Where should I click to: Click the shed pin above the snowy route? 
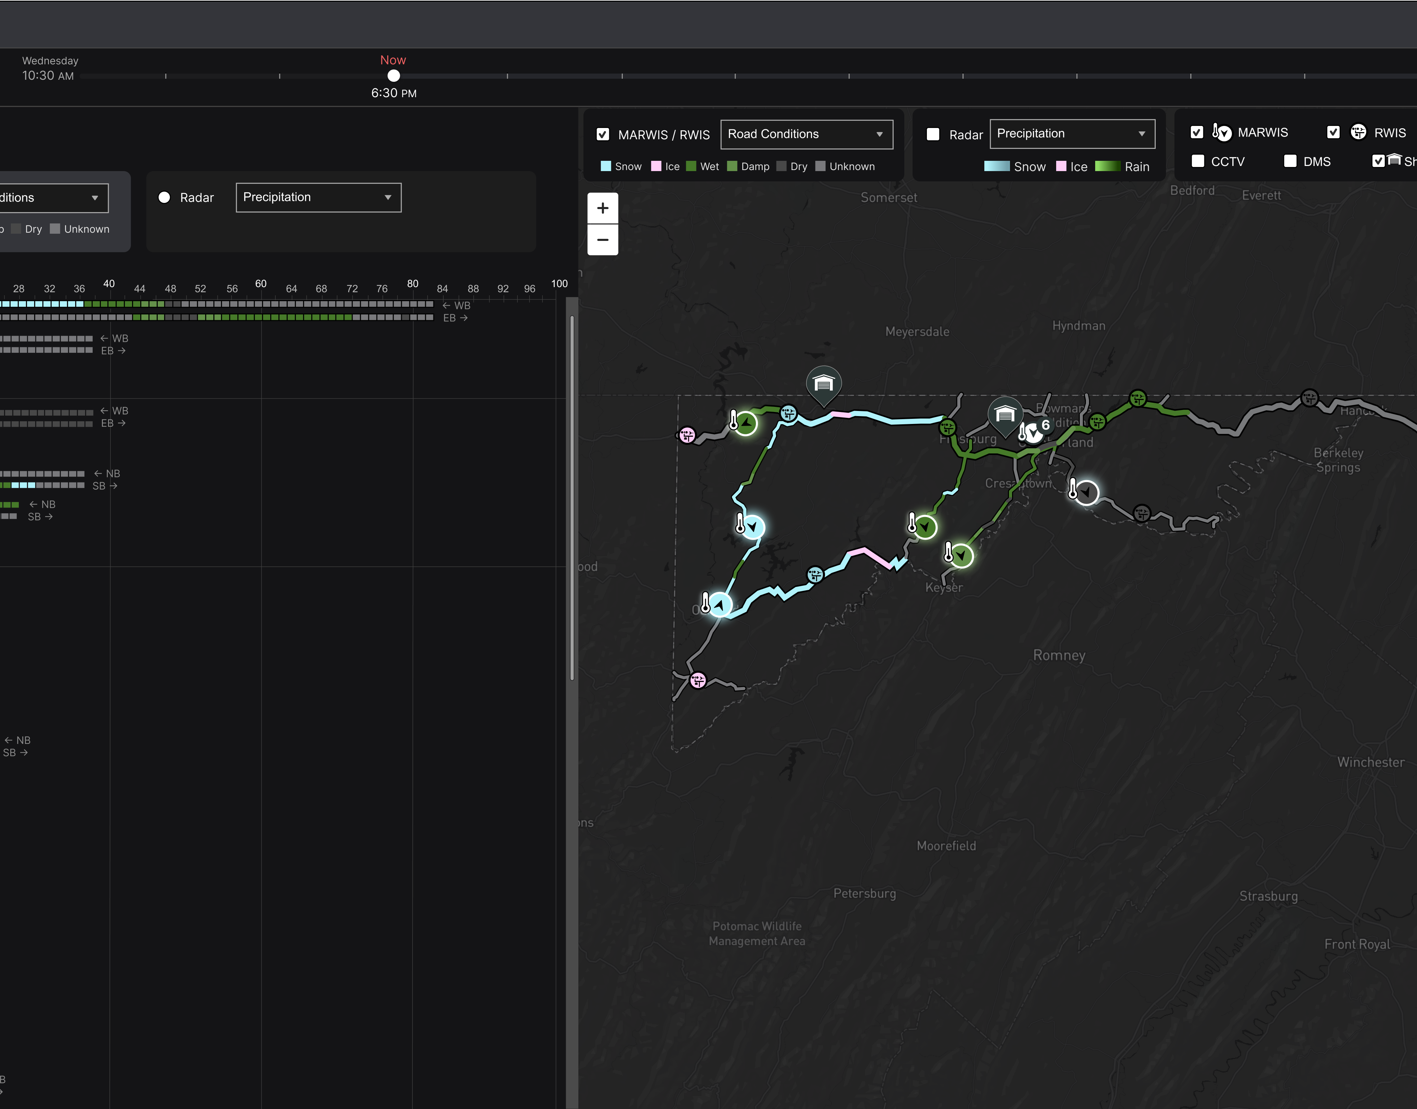point(824,383)
